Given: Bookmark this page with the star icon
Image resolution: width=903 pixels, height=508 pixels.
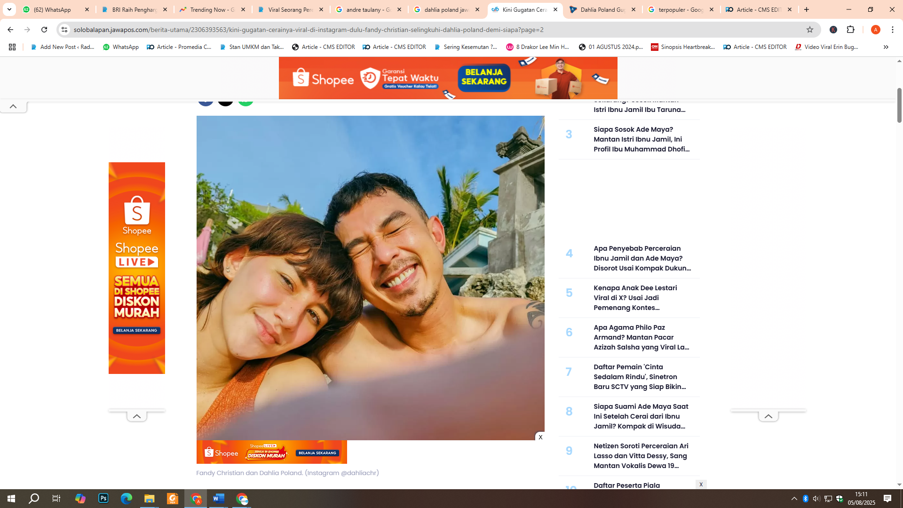Looking at the screenshot, I should 810,30.
